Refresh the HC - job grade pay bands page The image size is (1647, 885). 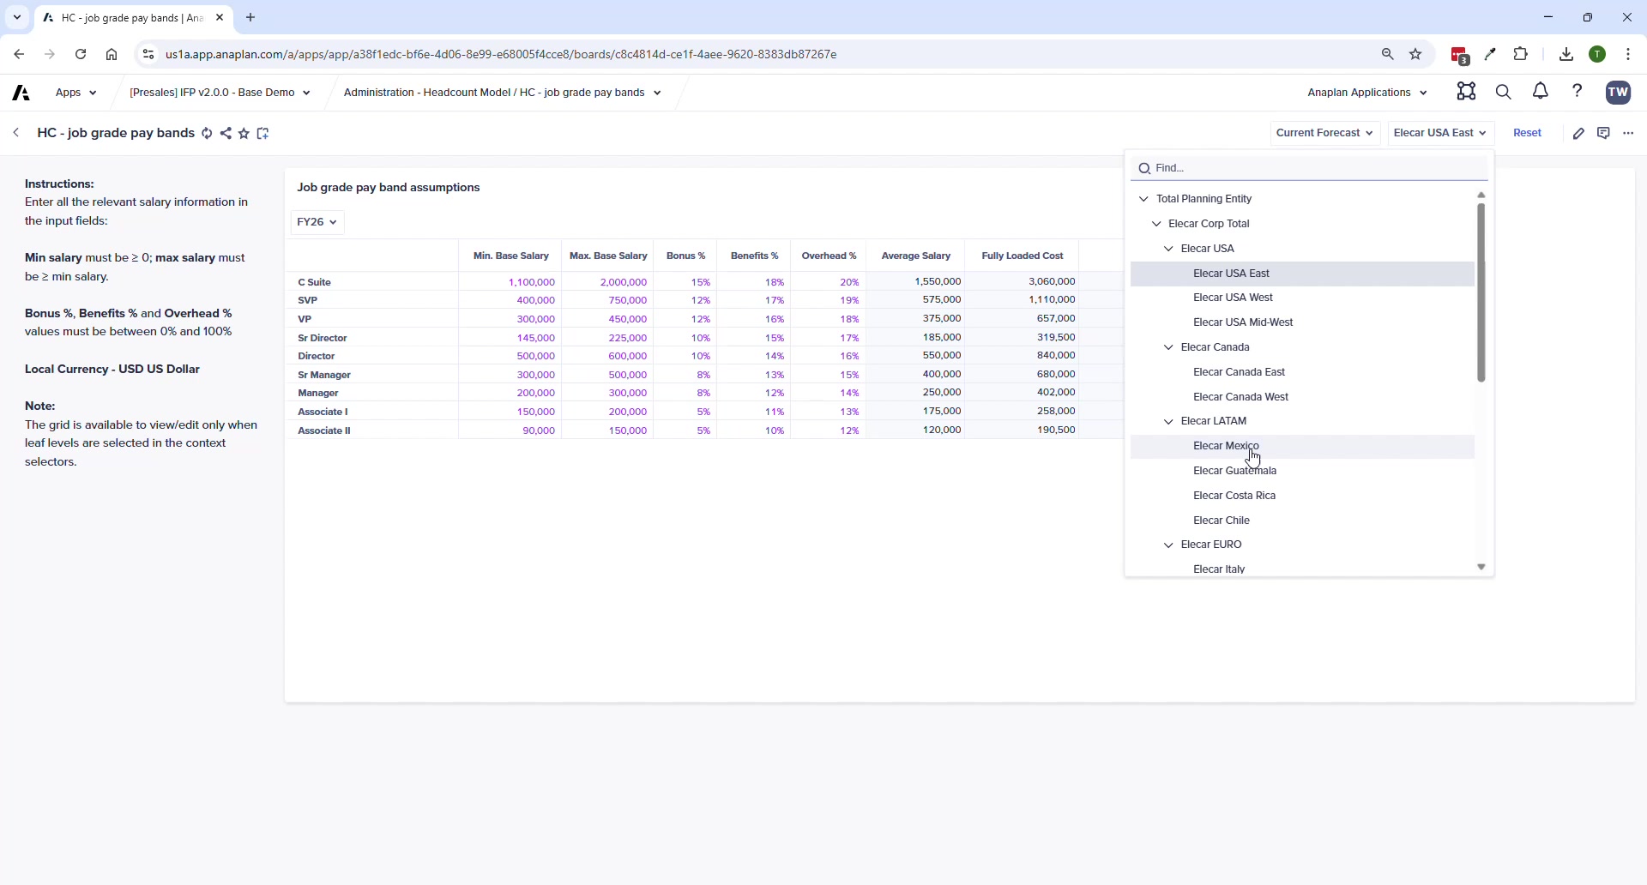[207, 133]
